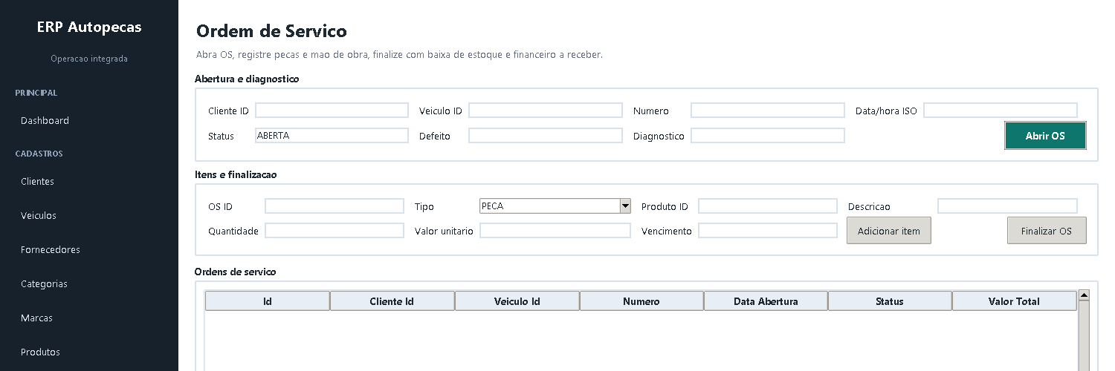Focus the Diagnostico input field
This screenshot has height=371, width=1115.
767,136
